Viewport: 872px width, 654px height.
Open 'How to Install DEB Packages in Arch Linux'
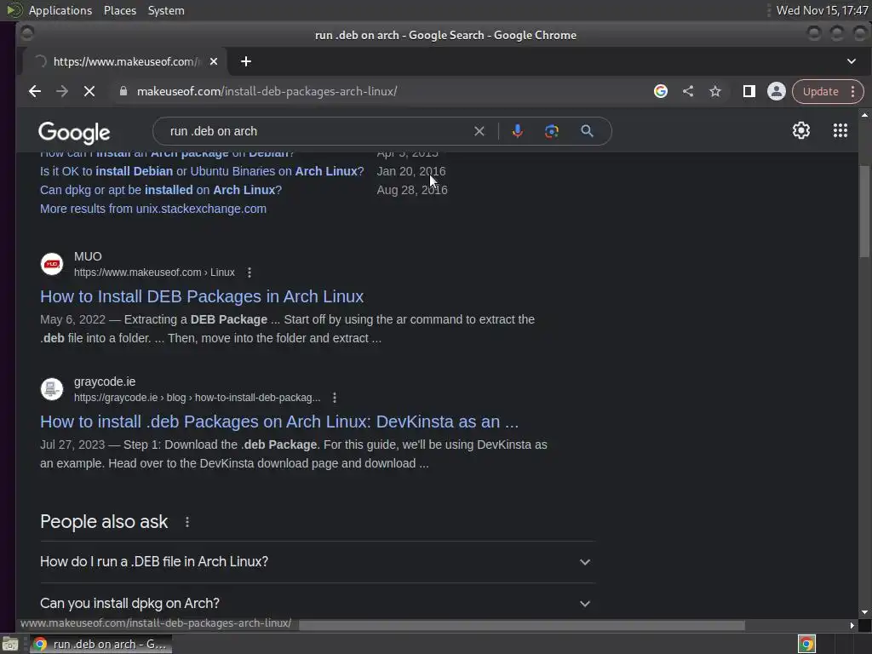(202, 296)
